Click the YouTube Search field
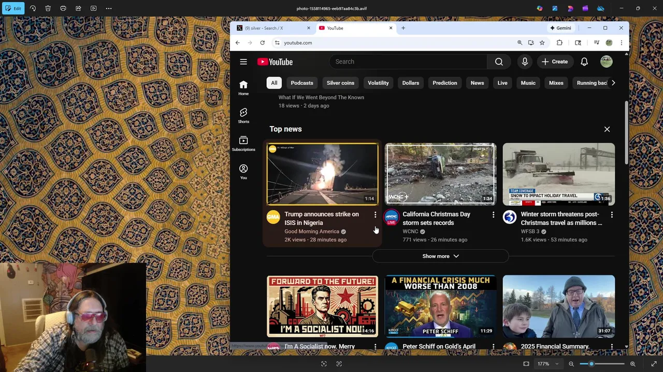The width and height of the screenshot is (663, 372). click(408, 62)
